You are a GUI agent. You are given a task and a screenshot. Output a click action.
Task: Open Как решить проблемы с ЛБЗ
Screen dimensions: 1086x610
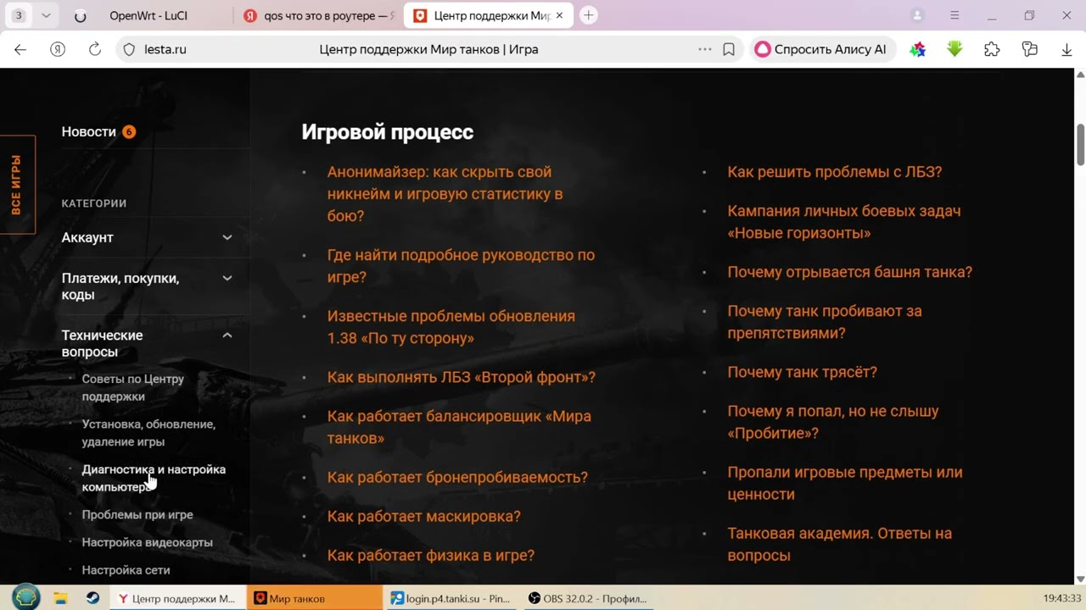[x=835, y=172]
